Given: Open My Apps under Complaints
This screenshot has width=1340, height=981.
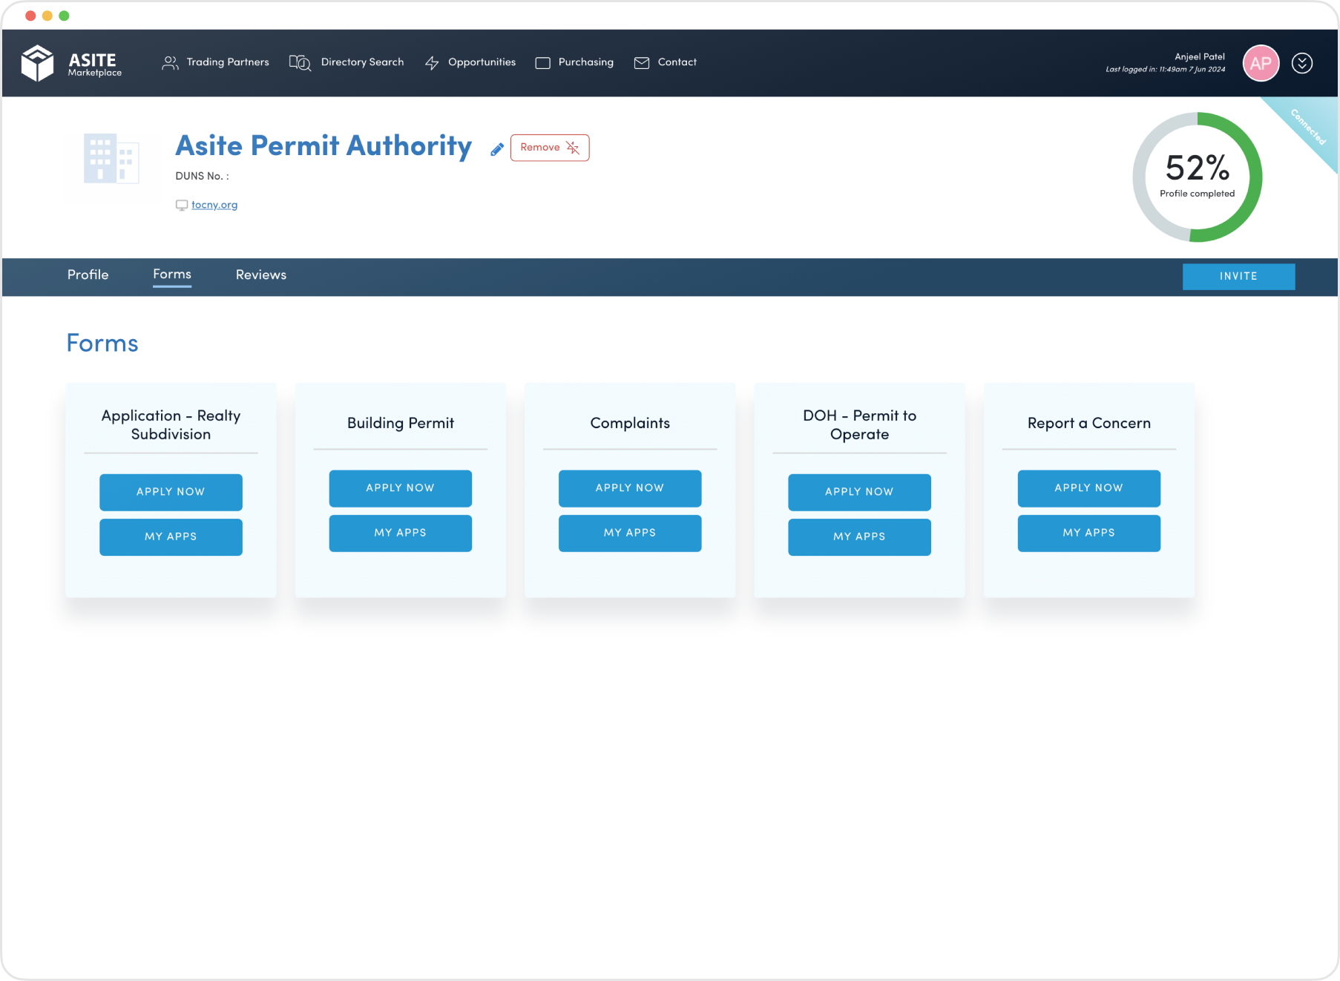Looking at the screenshot, I should click(x=629, y=533).
